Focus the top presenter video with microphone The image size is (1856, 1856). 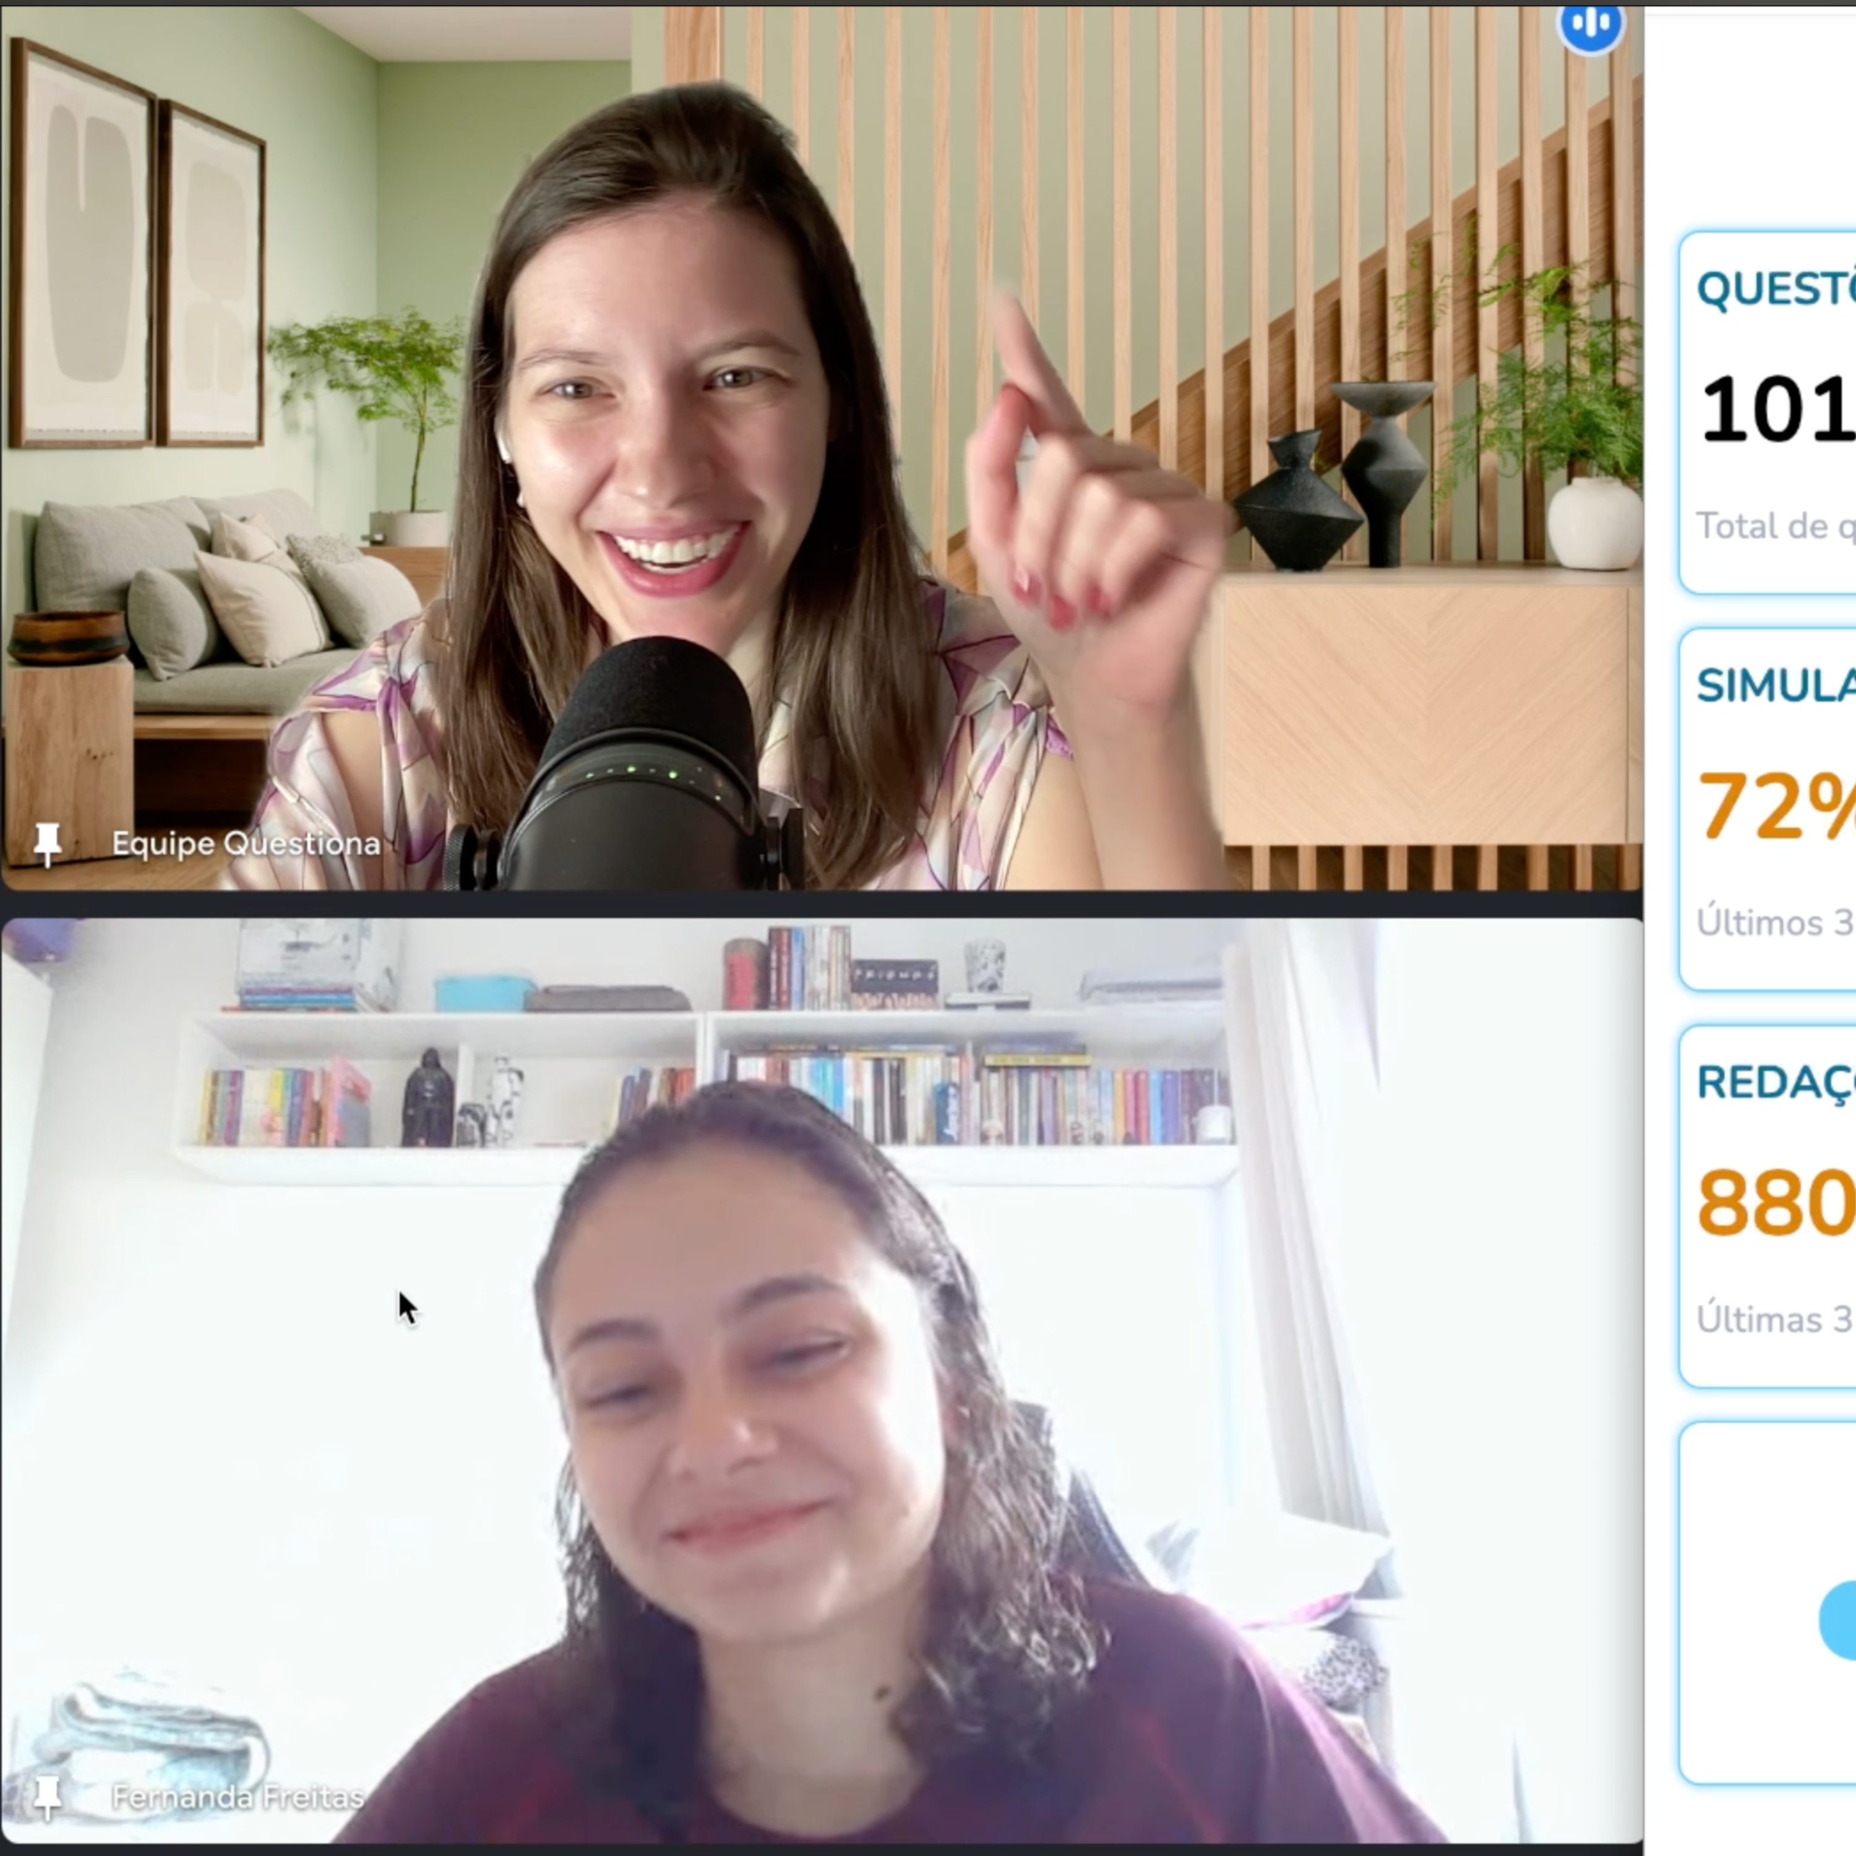[x=822, y=448]
